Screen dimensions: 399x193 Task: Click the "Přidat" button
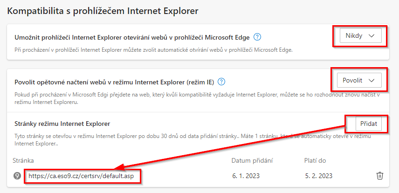368,124
